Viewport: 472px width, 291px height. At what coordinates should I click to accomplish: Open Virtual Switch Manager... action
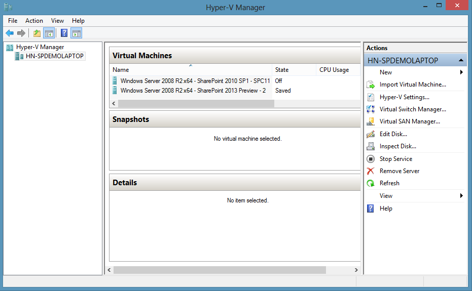(413, 109)
